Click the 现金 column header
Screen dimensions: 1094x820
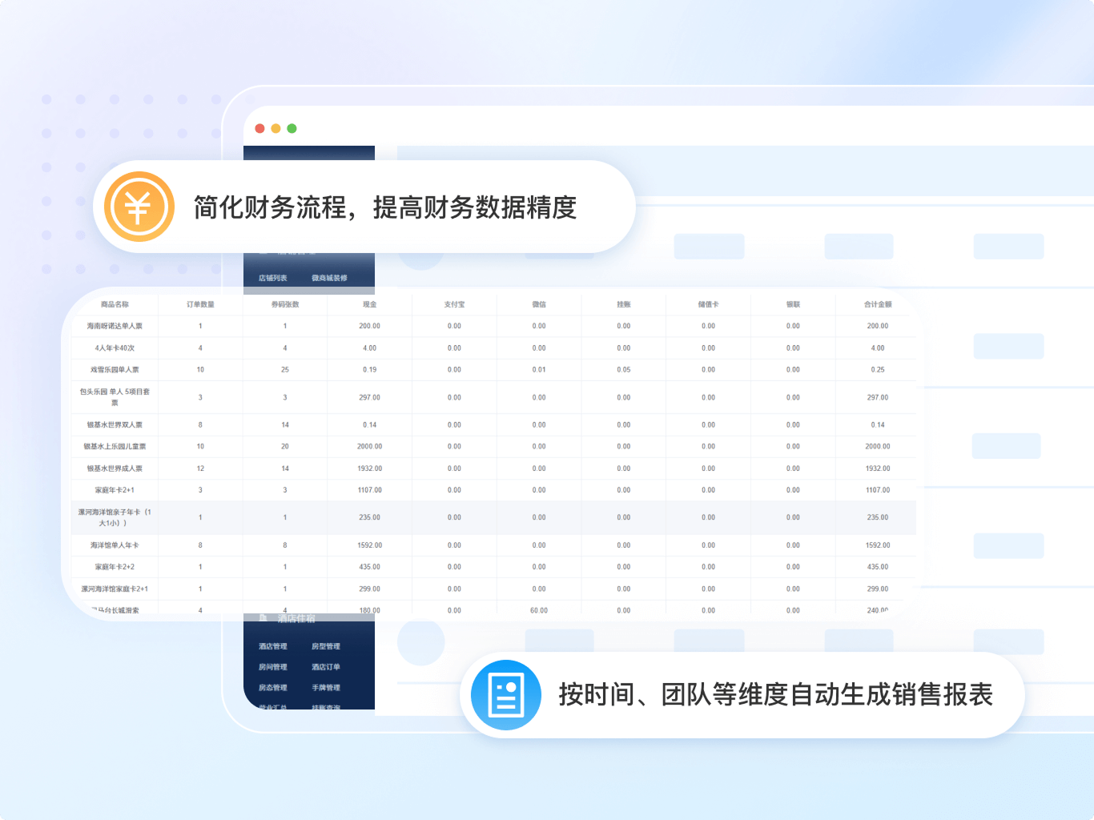[369, 304]
